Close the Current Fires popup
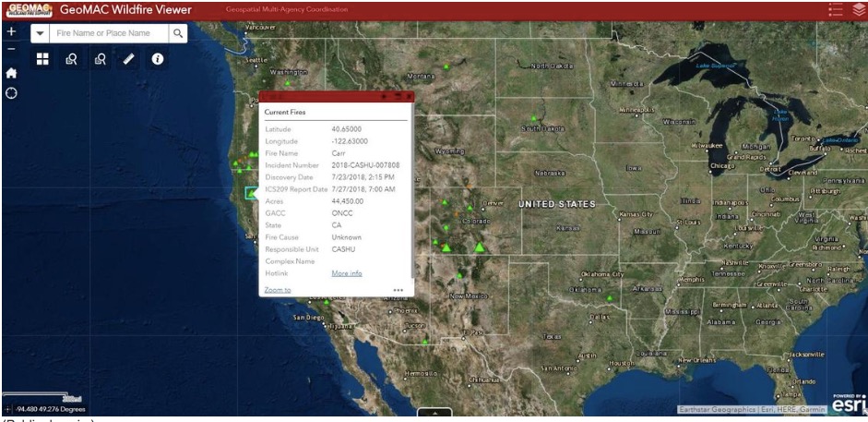Screen dimensions: 868x422 tap(409, 96)
